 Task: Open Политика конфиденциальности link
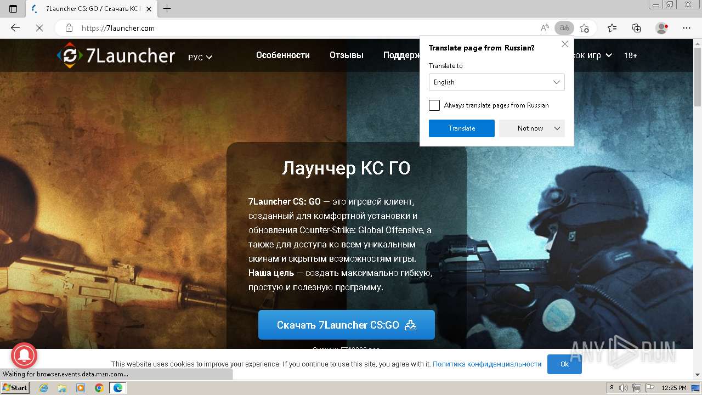point(487,364)
